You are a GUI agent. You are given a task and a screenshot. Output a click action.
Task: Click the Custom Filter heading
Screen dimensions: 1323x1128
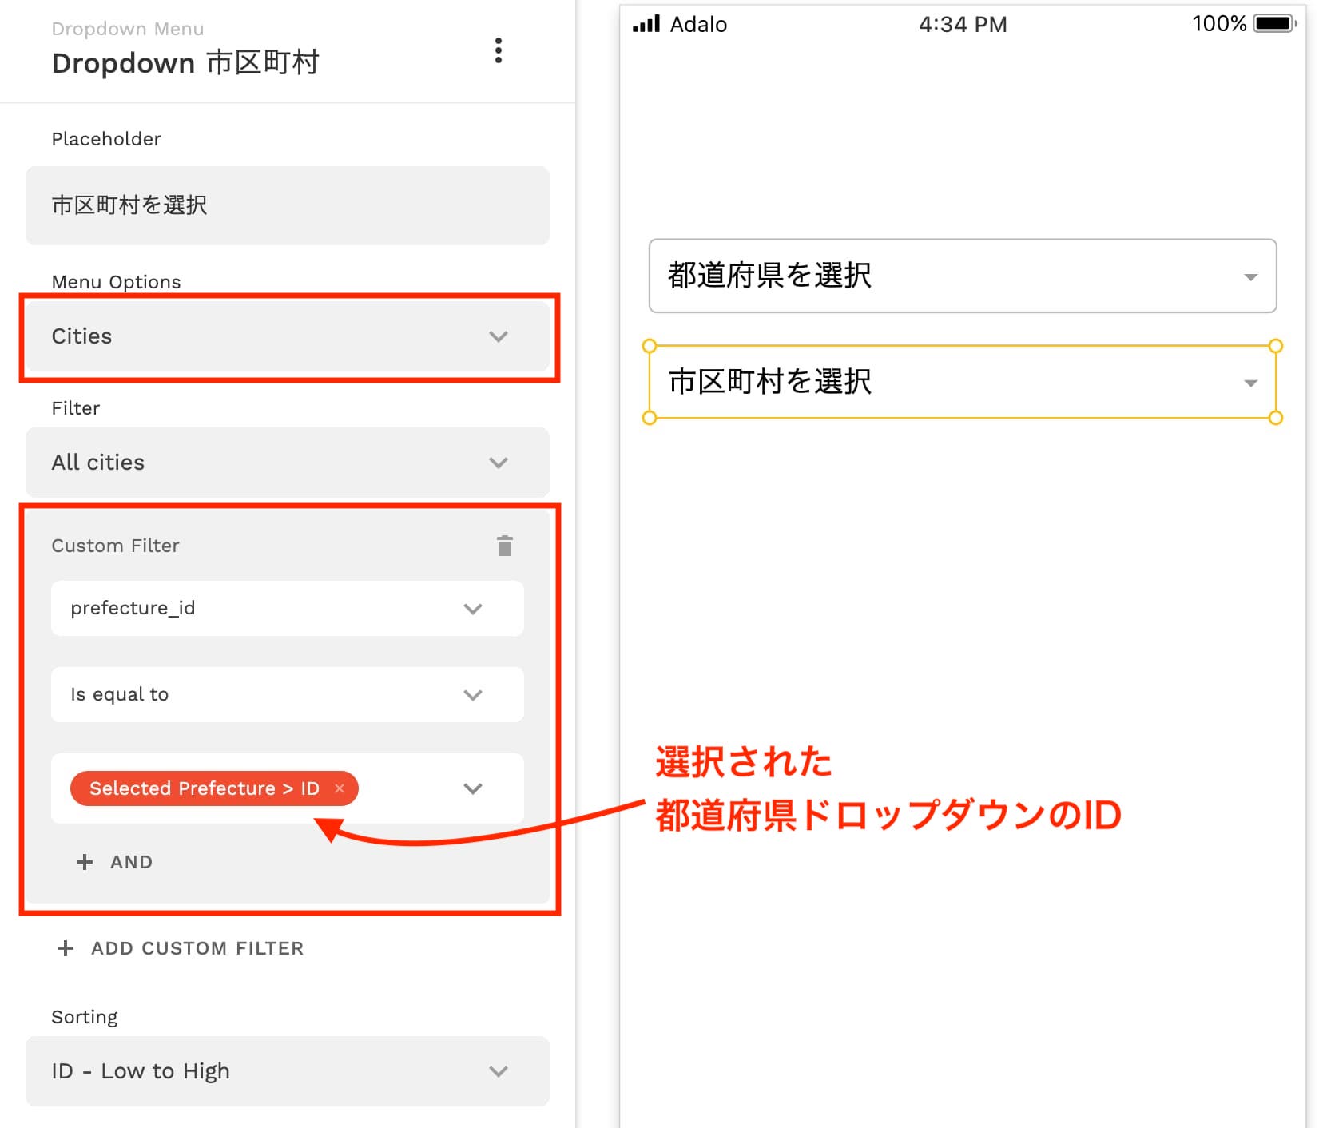pos(116,546)
